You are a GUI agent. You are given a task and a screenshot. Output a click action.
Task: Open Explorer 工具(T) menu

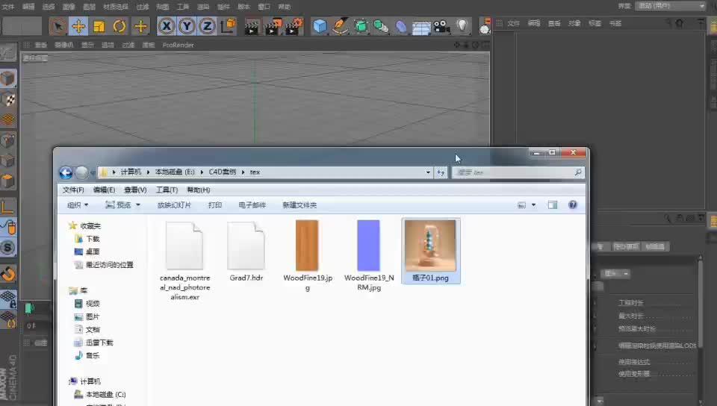167,190
